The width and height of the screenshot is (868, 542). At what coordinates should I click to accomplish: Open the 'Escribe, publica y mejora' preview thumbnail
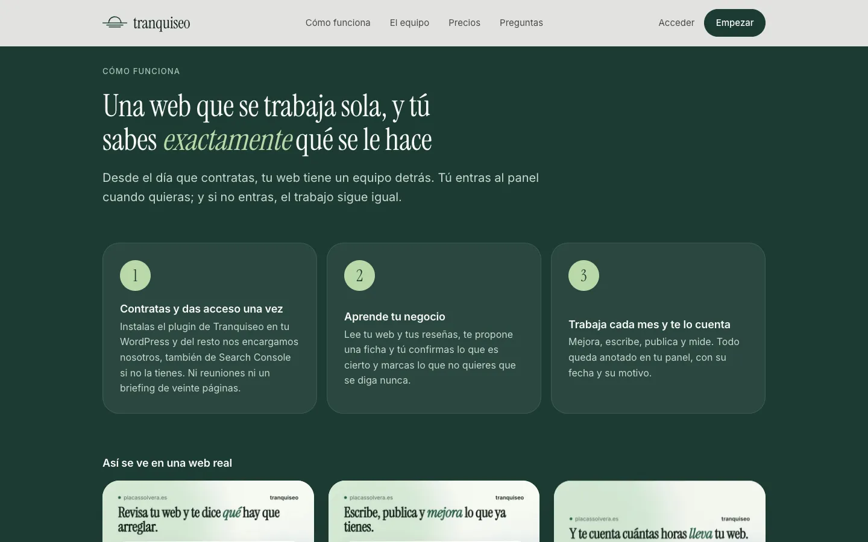point(434,511)
